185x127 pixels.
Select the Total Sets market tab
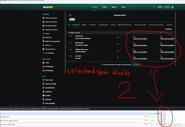pos(113,25)
